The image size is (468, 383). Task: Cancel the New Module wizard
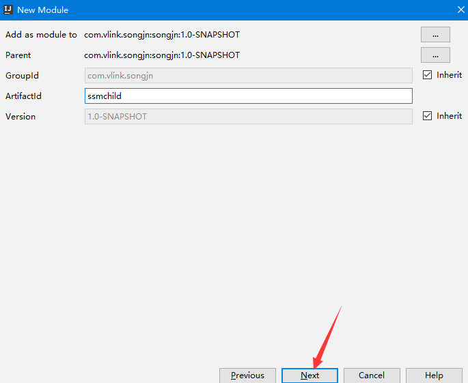[372, 375]
